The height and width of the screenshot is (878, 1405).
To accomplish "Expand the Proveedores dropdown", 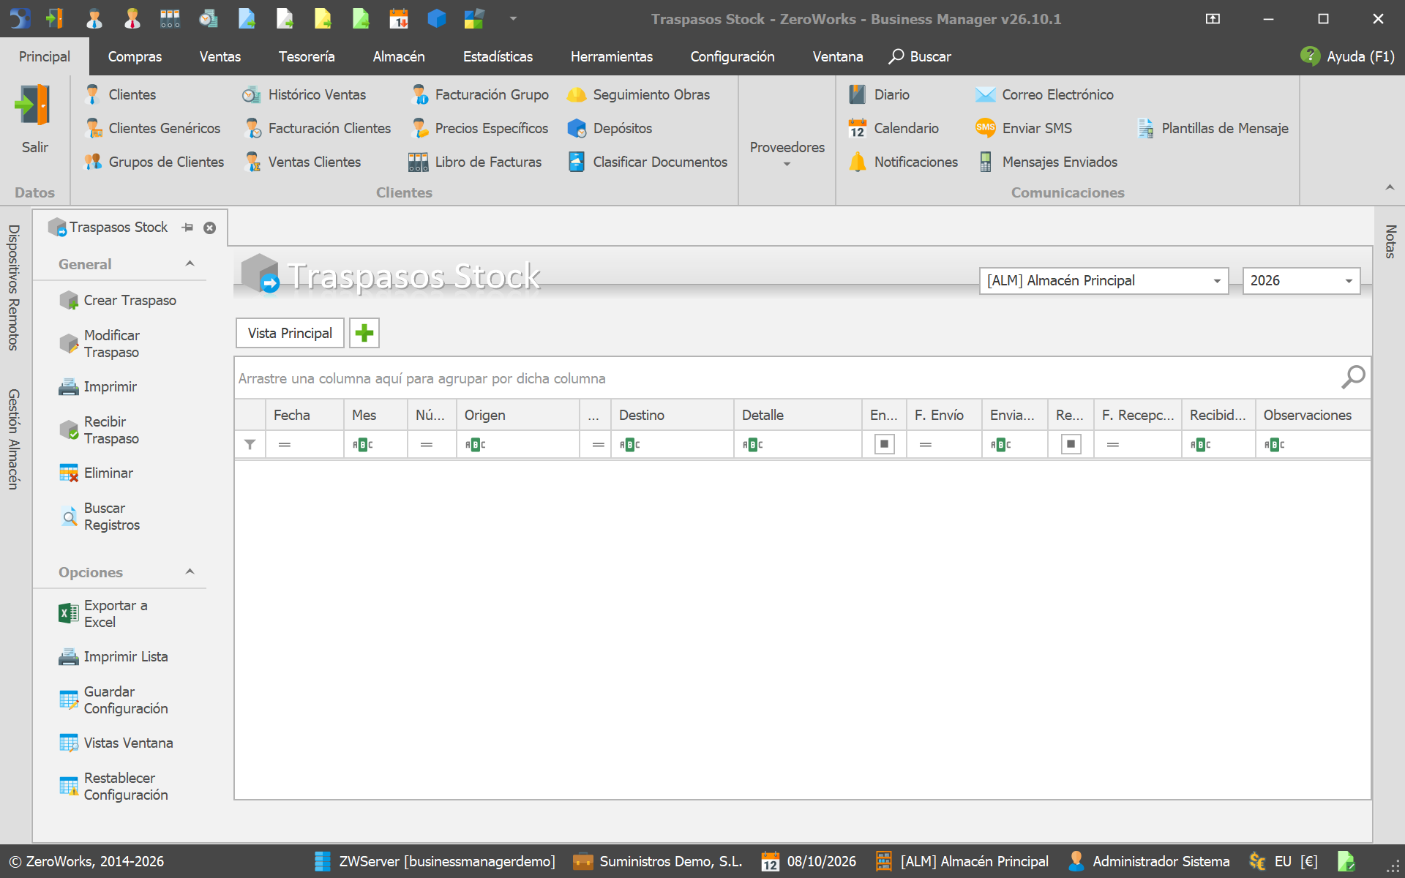I will point(787,152).
